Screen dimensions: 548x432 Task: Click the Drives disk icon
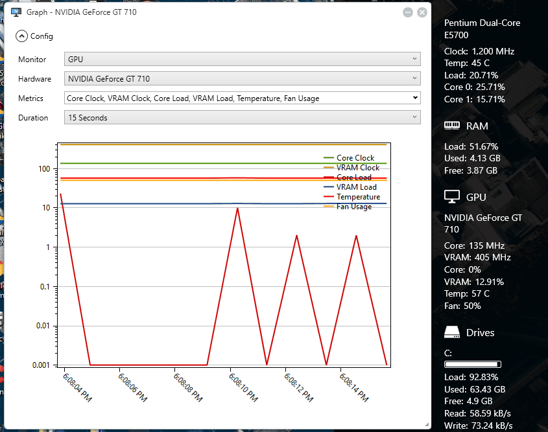click(452, 332)
